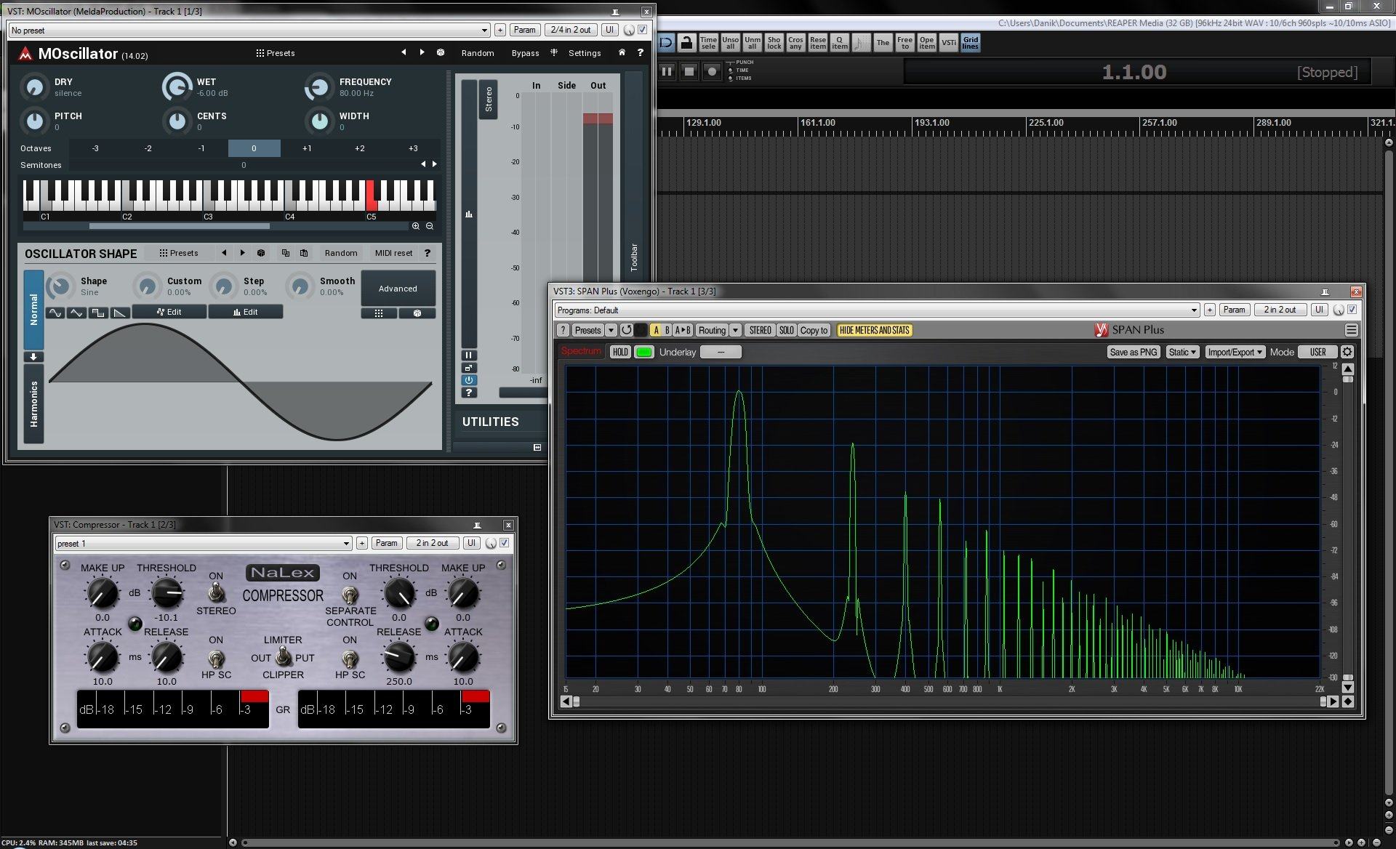The image size is (1396, 849).
Task: Open the SPAN Plus spectrum mode settings gear
Action: click(x=1347, y=352)
